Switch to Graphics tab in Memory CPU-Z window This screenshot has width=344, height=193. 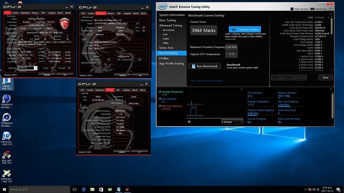click(x=126, y=90)
